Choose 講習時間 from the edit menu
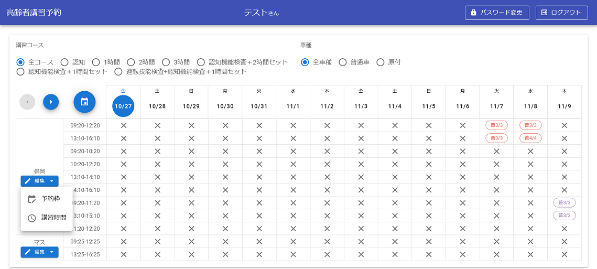Screen dimensions: 597x269 pos(53,218)
